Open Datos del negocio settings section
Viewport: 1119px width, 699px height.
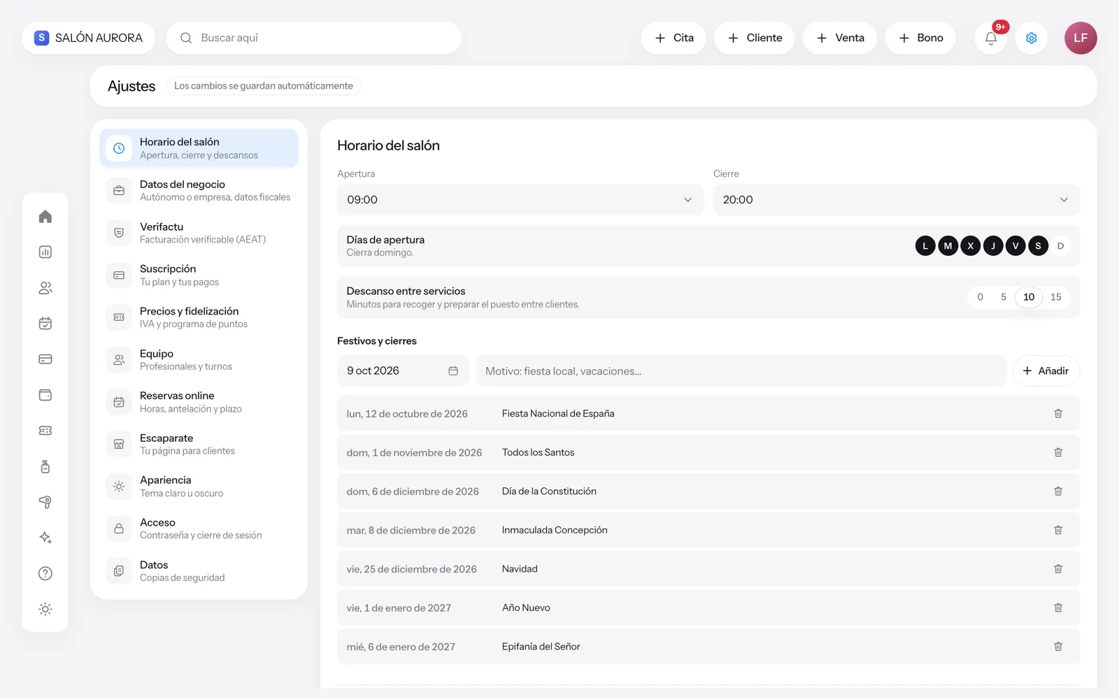[x=199, y=191]
